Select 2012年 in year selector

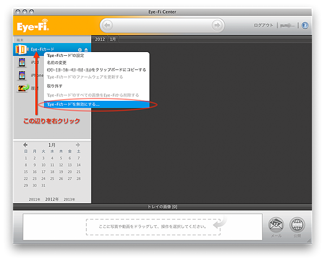(52, 199)
